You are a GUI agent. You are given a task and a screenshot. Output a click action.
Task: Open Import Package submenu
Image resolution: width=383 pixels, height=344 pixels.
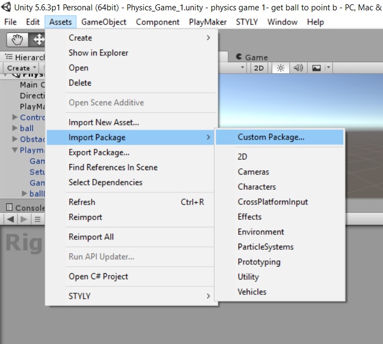131,137
